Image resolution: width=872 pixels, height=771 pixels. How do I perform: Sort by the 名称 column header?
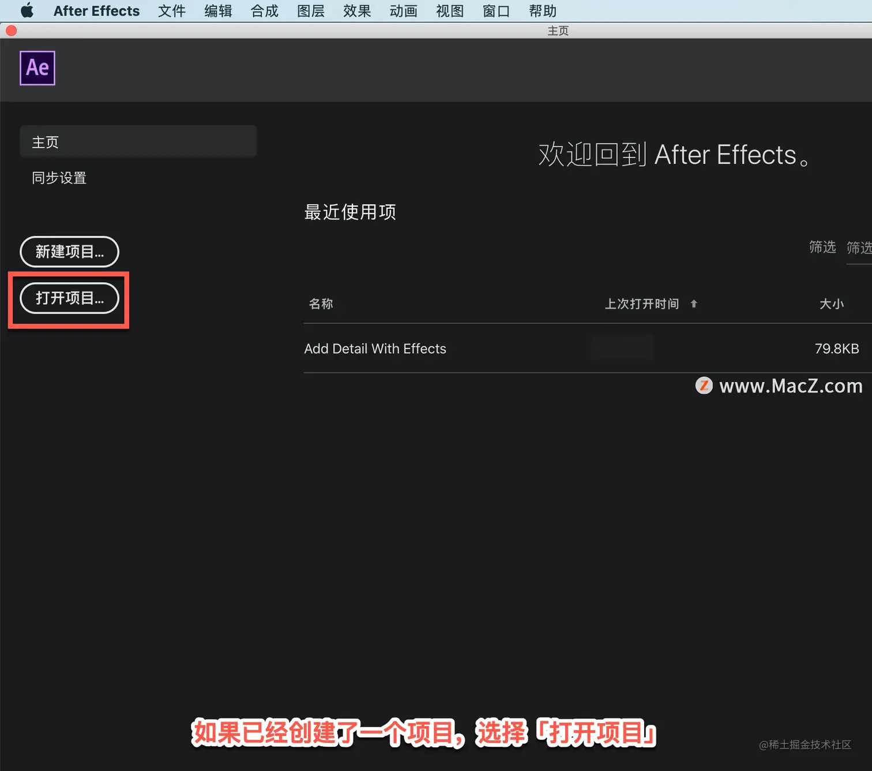coord(321,304)
